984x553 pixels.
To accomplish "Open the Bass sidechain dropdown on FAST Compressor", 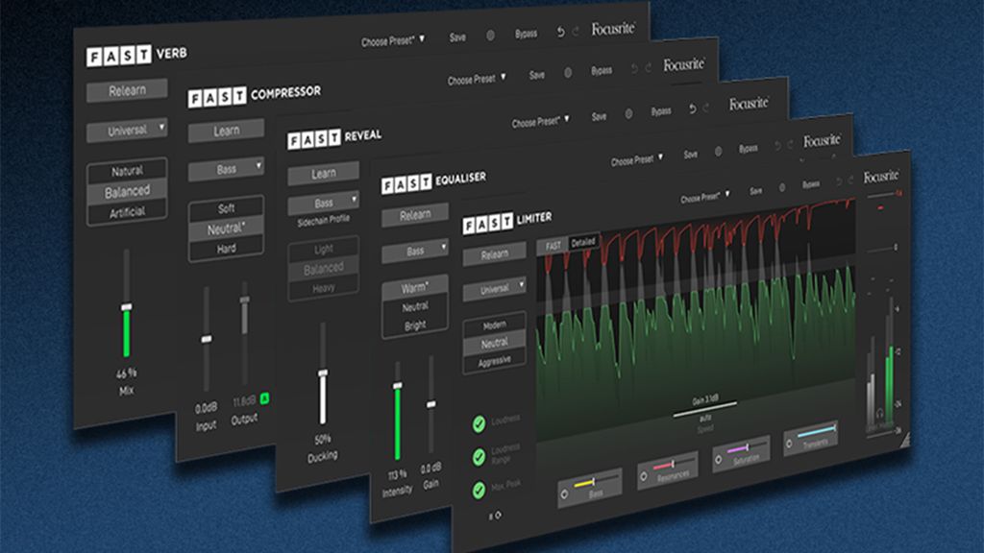I will (227, 169).
